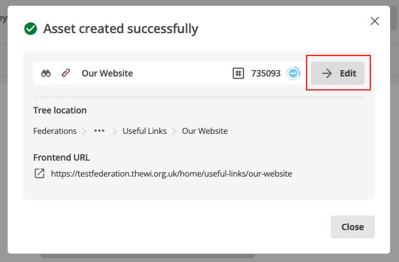The width and height of the screenshot is (399, 262).
Task: Click the blue under-construction status icon
Action: [293, 73]
